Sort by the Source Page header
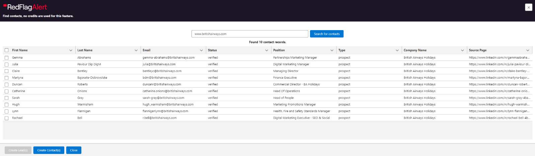 pyautogui.click(x=478, y=50)
